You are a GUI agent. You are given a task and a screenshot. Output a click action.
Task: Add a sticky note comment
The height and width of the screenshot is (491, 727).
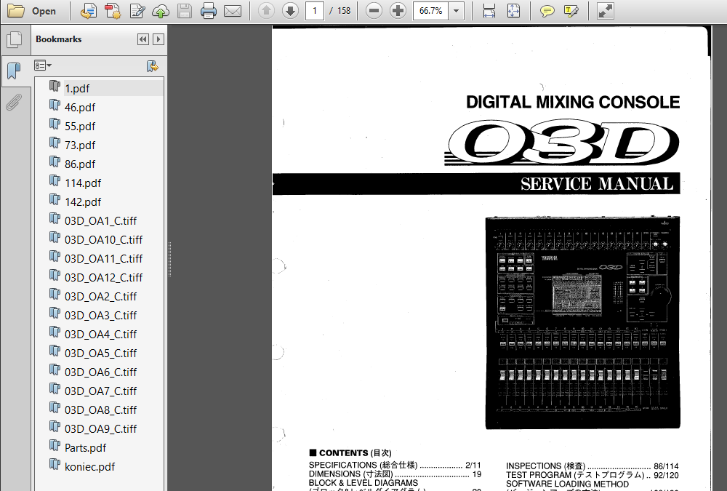tap(547, 11)
